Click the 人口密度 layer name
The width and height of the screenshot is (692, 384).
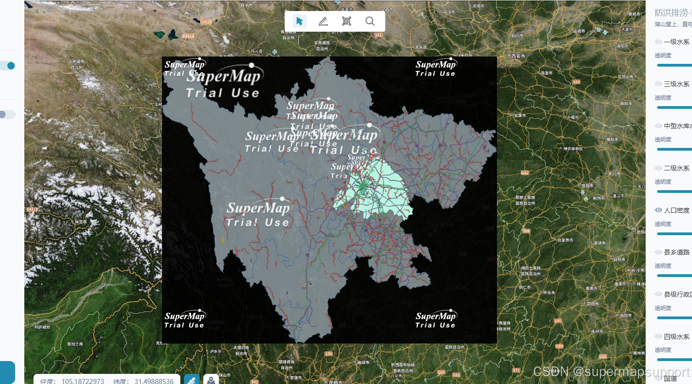click(x=677, y=210)
